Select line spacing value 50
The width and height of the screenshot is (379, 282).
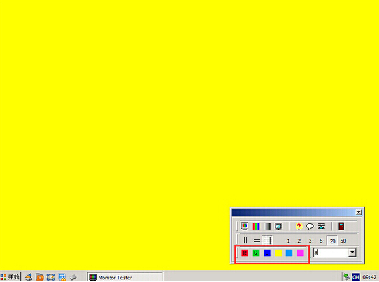point(343,241)
